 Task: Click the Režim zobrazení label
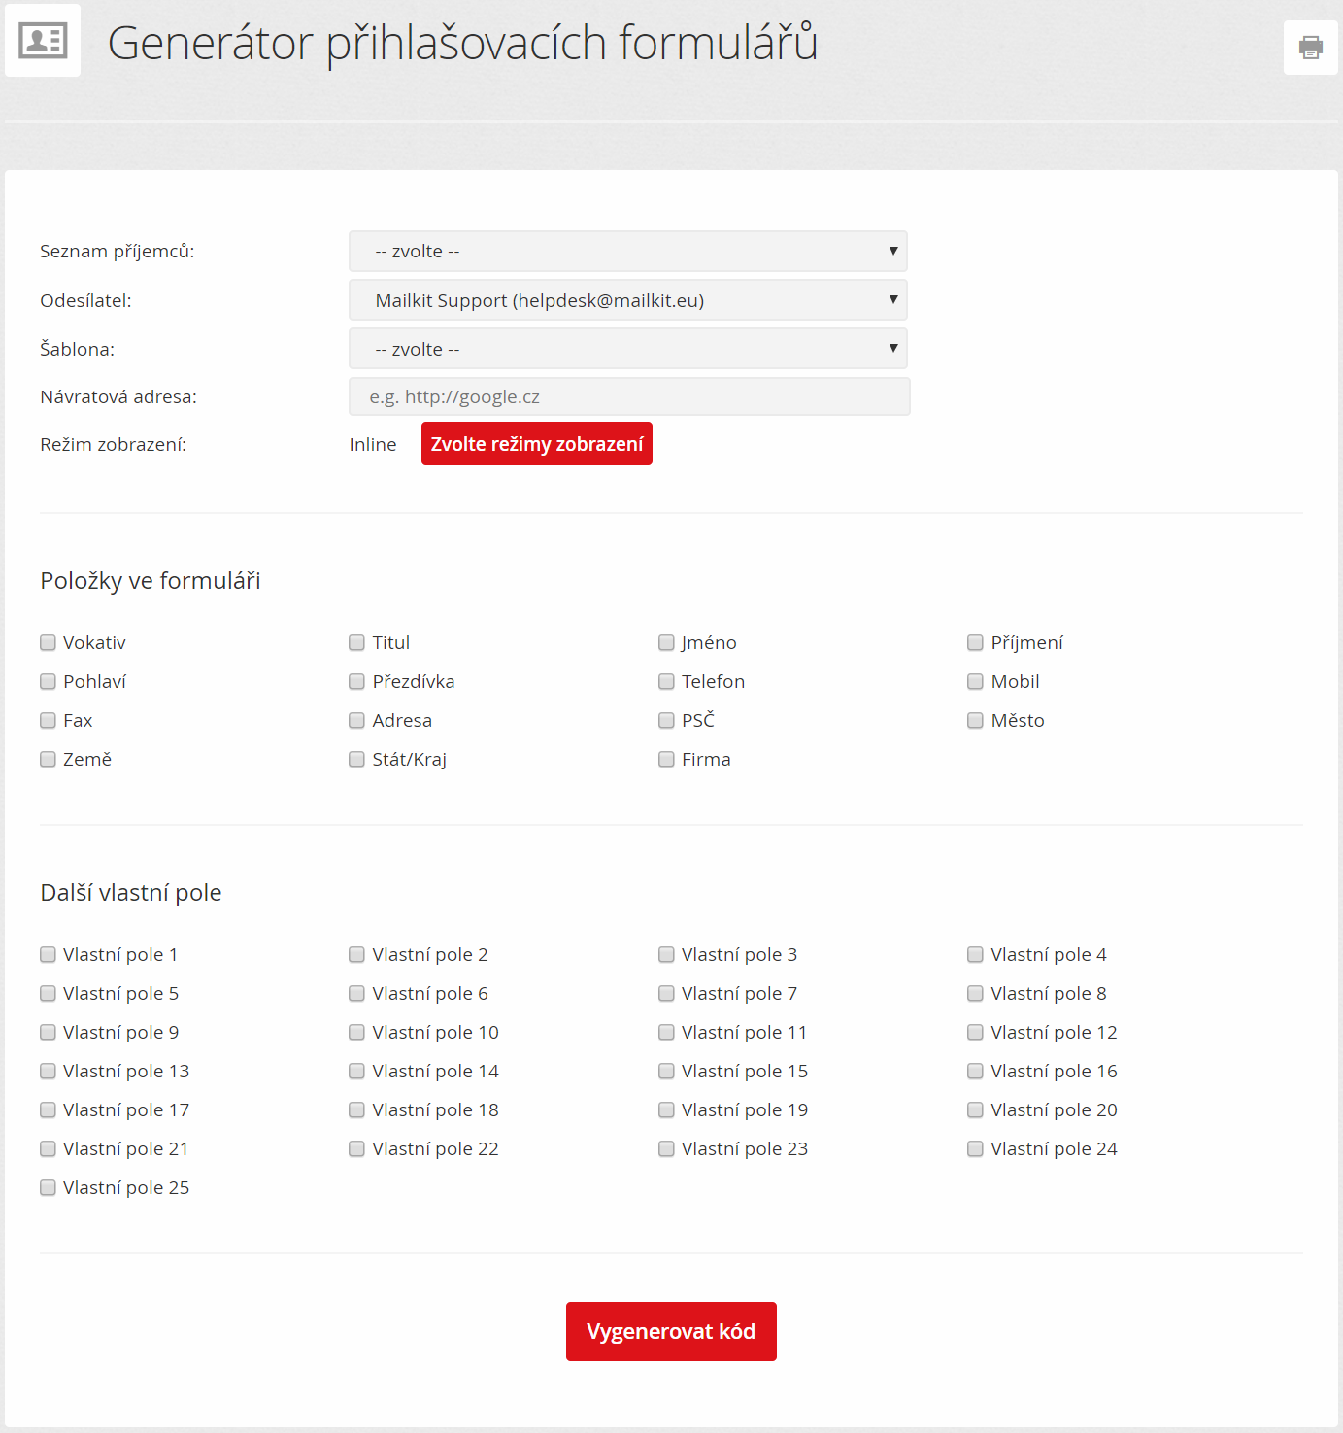113,444
